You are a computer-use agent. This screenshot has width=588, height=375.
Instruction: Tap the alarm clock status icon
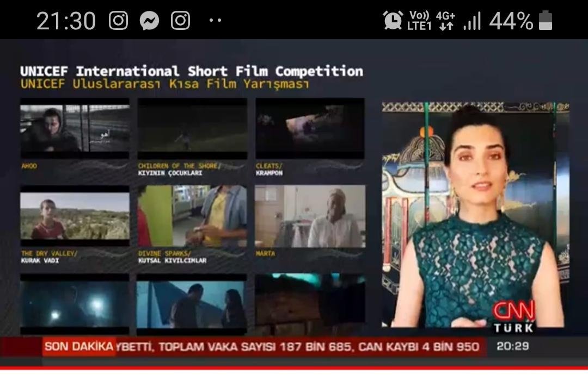(x=393, y=21)
